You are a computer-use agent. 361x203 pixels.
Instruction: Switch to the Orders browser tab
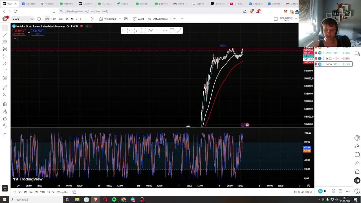click(x=123, y=4)
